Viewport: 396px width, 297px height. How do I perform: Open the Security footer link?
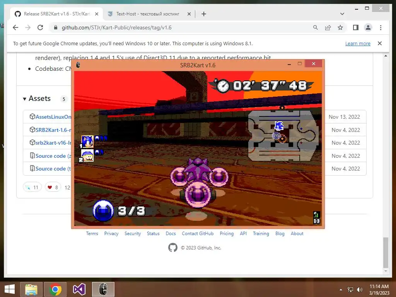pos(133,233)
